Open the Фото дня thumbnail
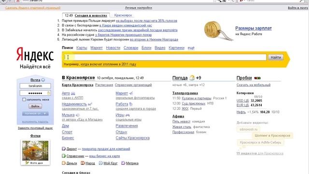Image resolution: width=309 pixels, height=174 pixels. [35, 150]
